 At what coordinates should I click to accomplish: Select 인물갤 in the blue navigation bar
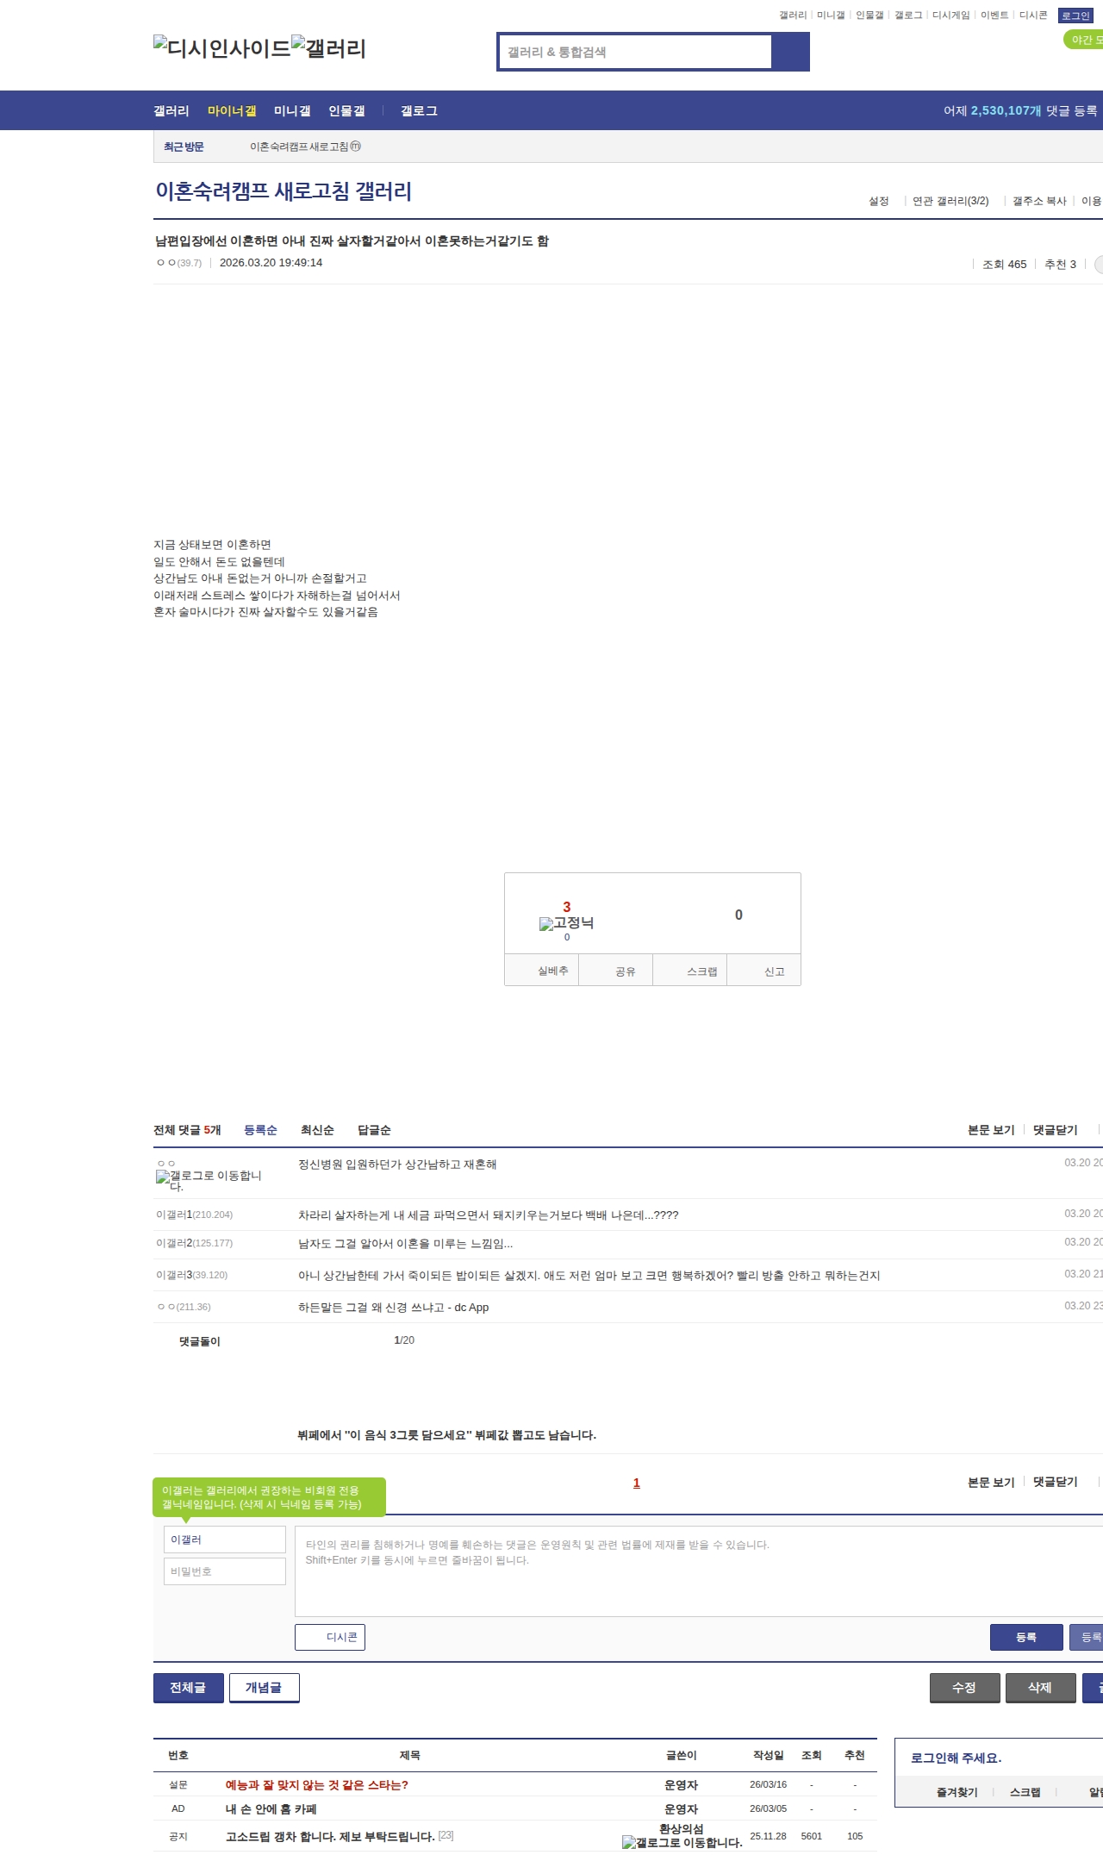[x=346, y=110]
